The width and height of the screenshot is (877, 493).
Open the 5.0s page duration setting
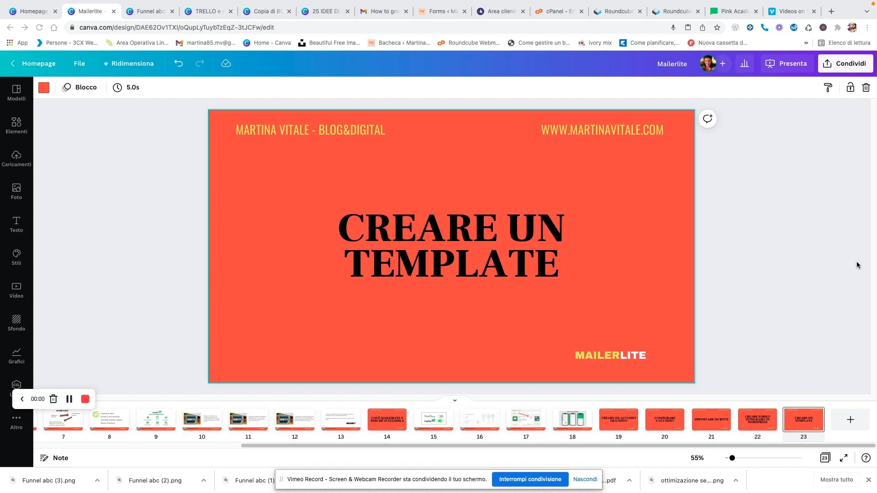pyautogui.click(x=126, y=88)
